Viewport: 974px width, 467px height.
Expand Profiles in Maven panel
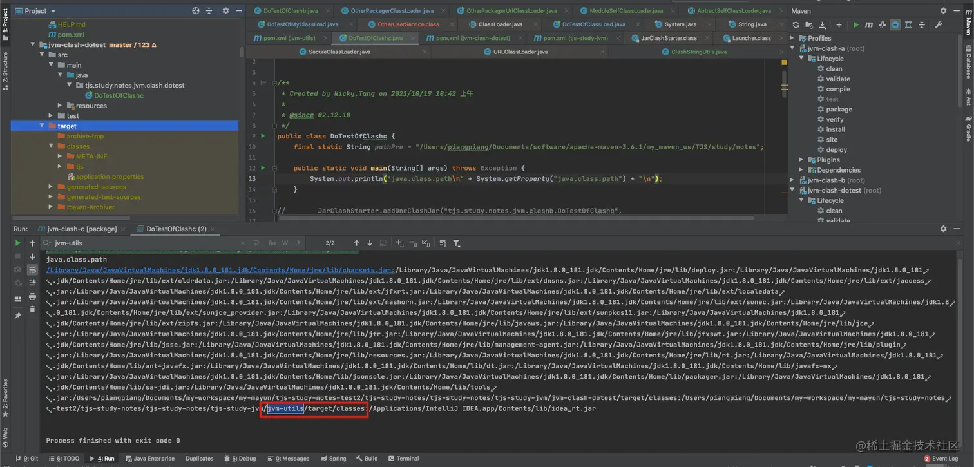(x=793, y=38)
